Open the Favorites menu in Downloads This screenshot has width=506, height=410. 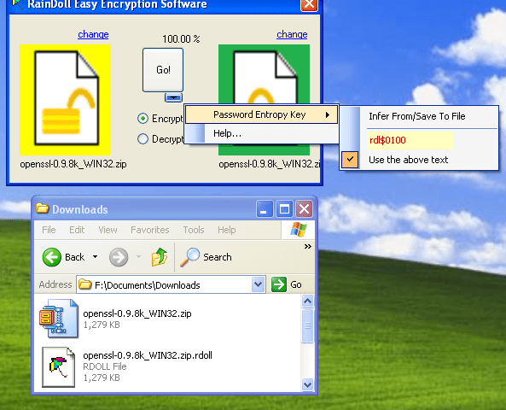coord(149,230)
